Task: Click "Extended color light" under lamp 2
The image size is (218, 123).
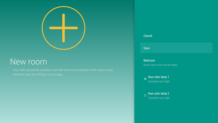Action: point(159,98)
